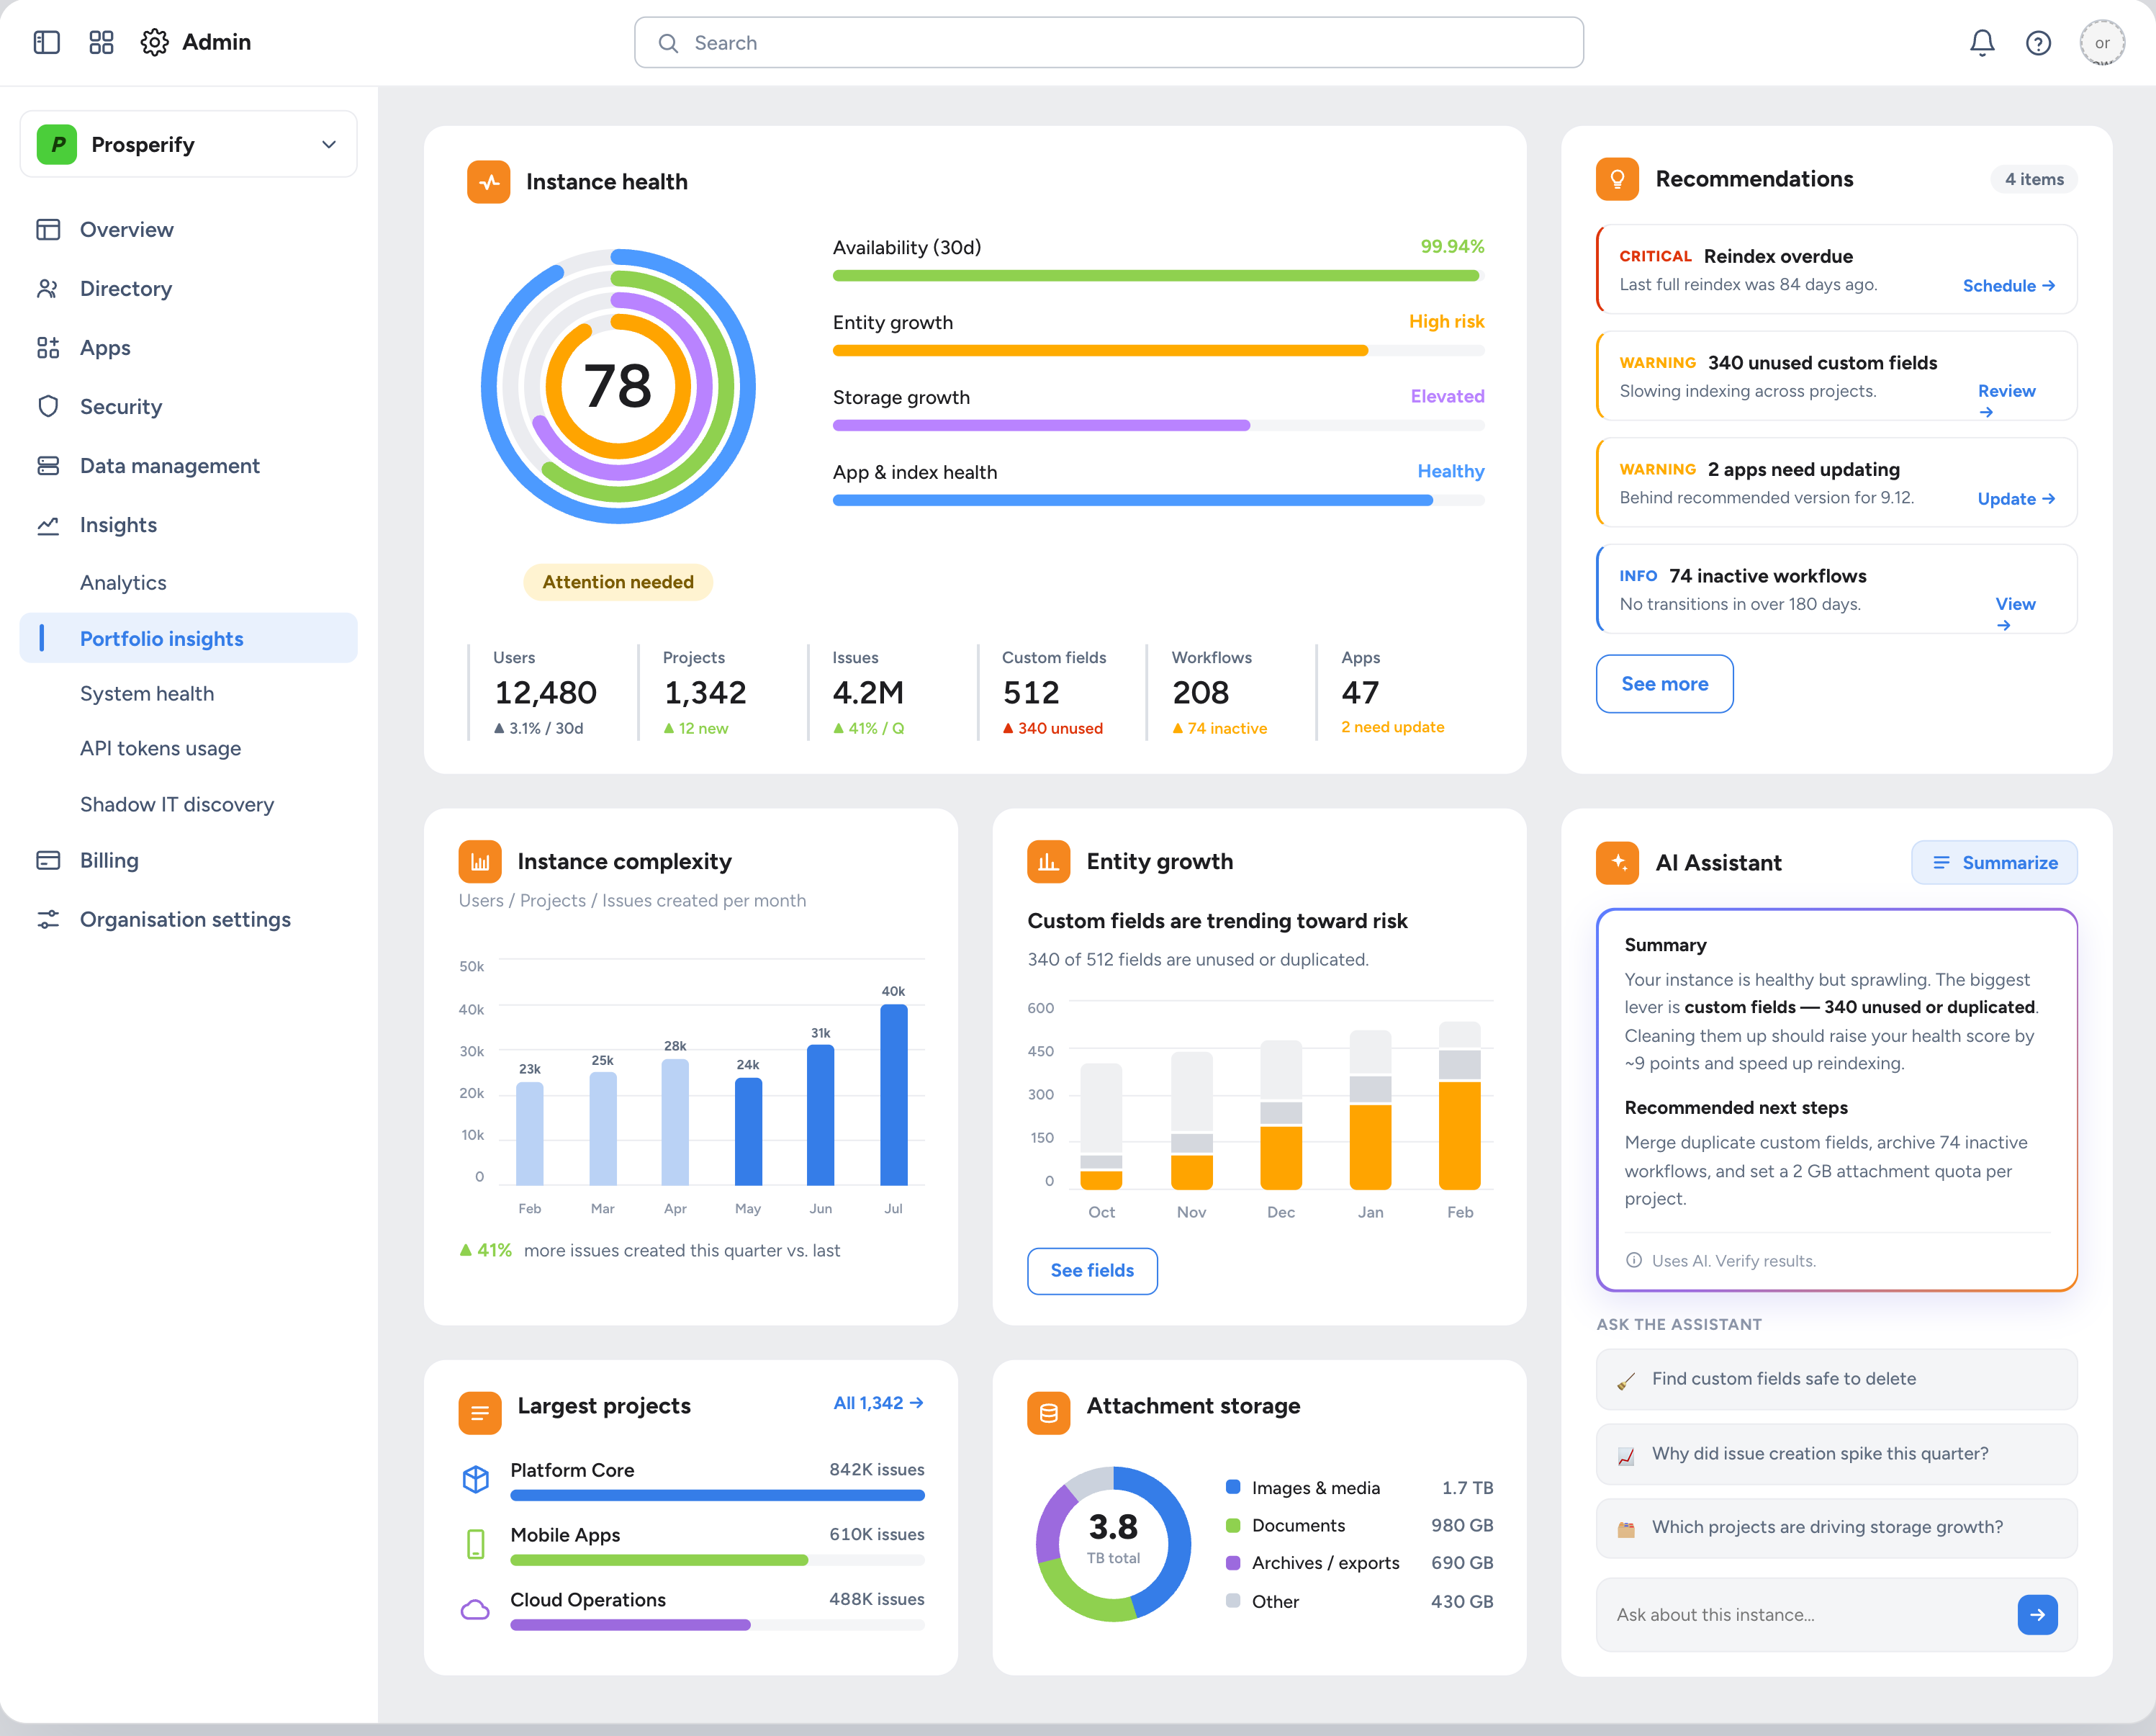The image size is (2156, 1736).
Task: Click the Billing card icon in sidebar
Action: [x=48, y=860]
